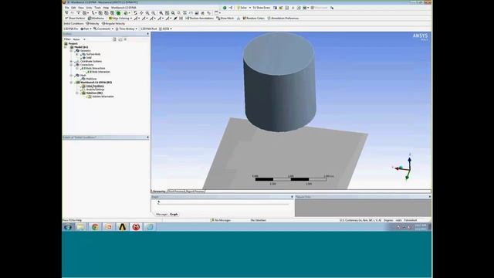Toggle Show Mesh

225,19
